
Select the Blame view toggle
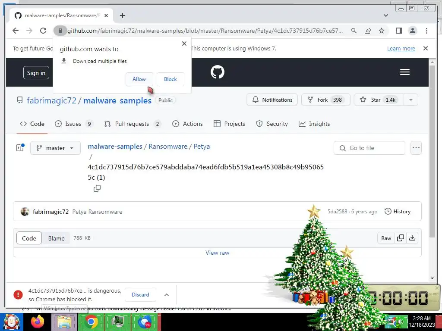point(56,238)
